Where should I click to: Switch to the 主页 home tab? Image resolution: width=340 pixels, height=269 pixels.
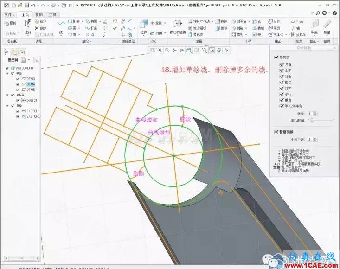coord(25,15)
